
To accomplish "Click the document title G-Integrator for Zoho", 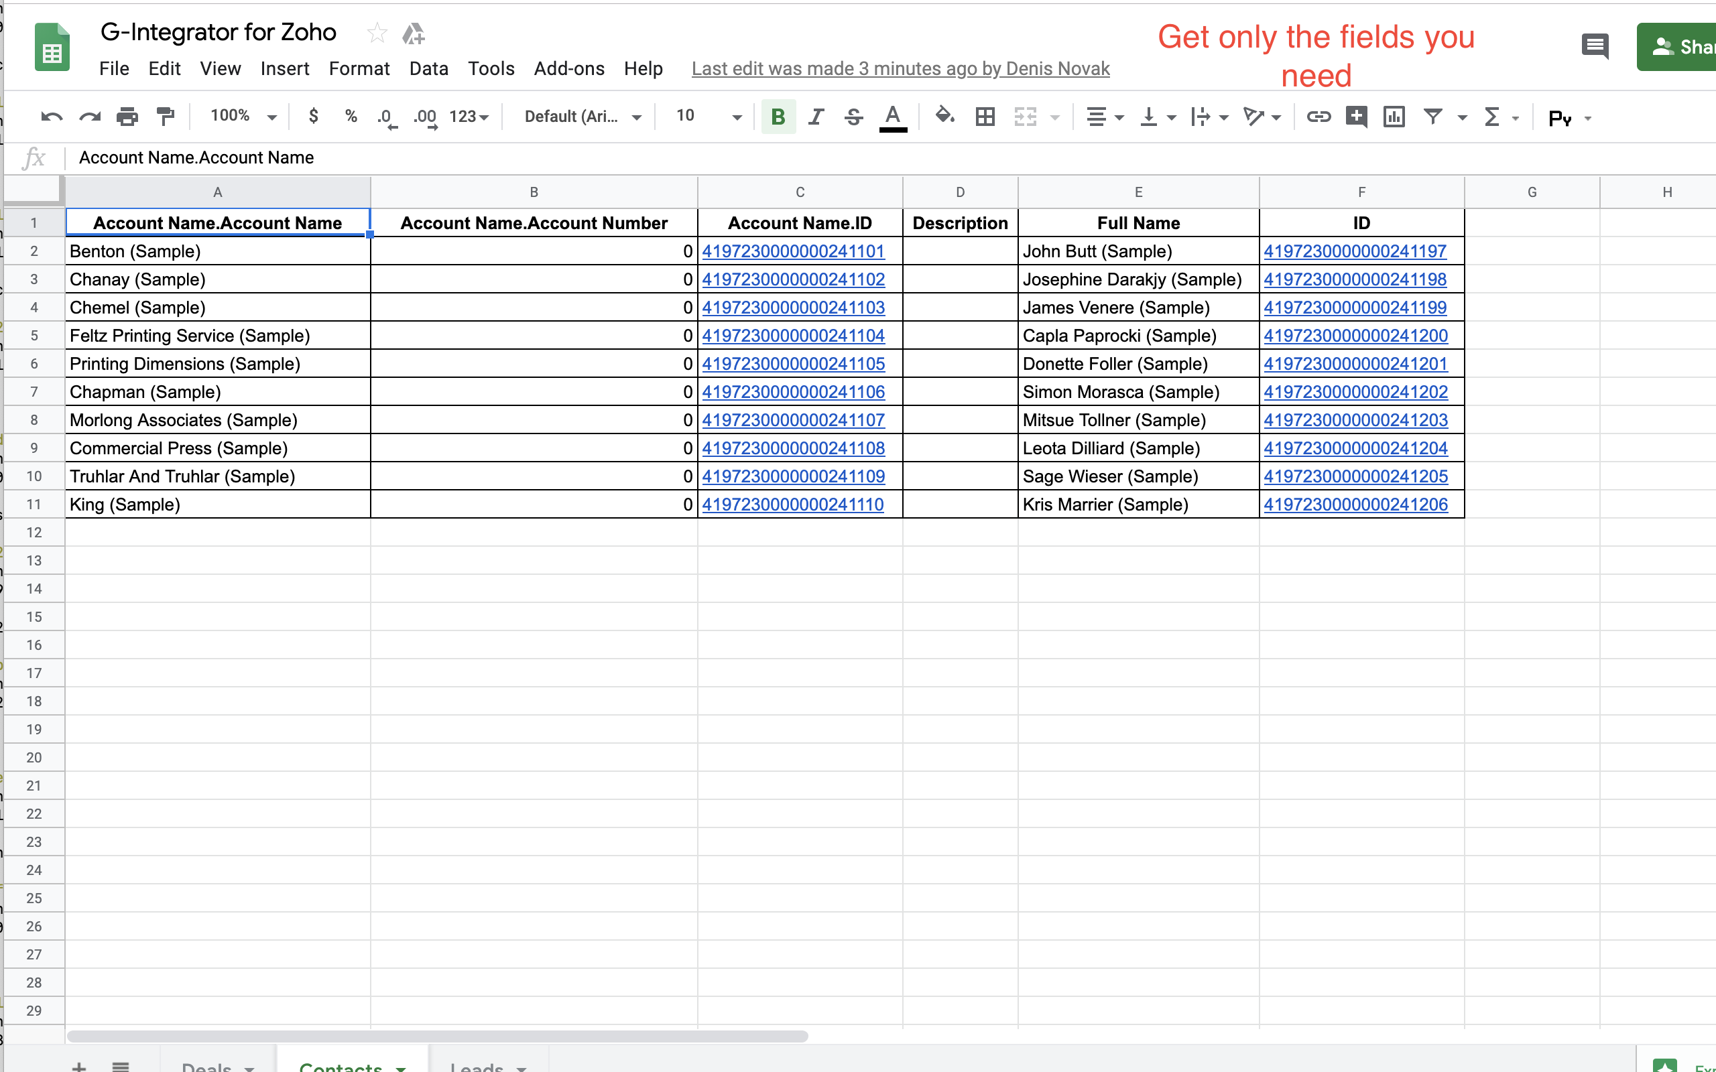I will coord(219,32).
